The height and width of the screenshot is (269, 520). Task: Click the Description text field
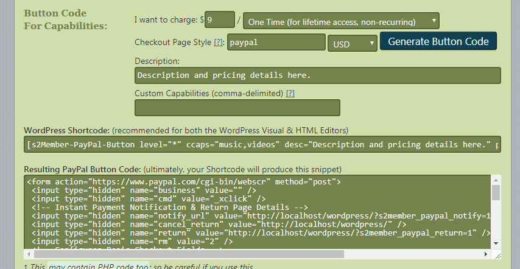click(317, 75)
